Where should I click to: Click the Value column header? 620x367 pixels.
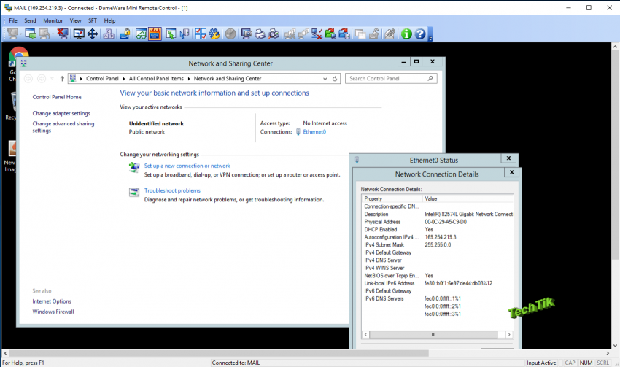pyautogui.click(x=468, y=198)
